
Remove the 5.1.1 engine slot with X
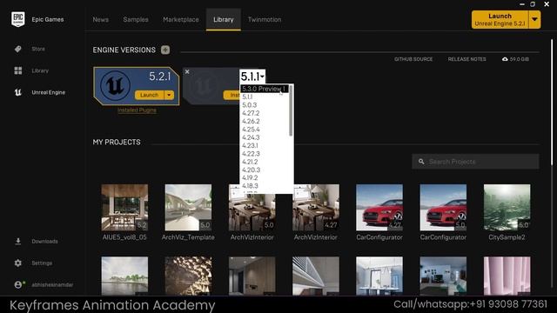pos(187,71)
